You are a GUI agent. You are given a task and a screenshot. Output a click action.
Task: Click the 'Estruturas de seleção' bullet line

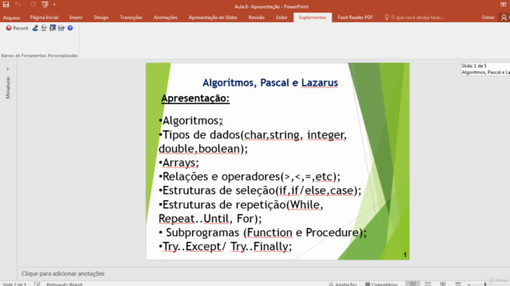pos(260,191)
